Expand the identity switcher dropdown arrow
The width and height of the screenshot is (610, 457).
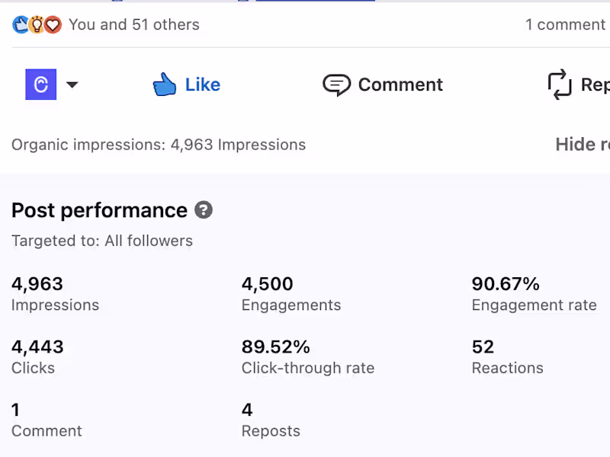click(x=72, y=85)
